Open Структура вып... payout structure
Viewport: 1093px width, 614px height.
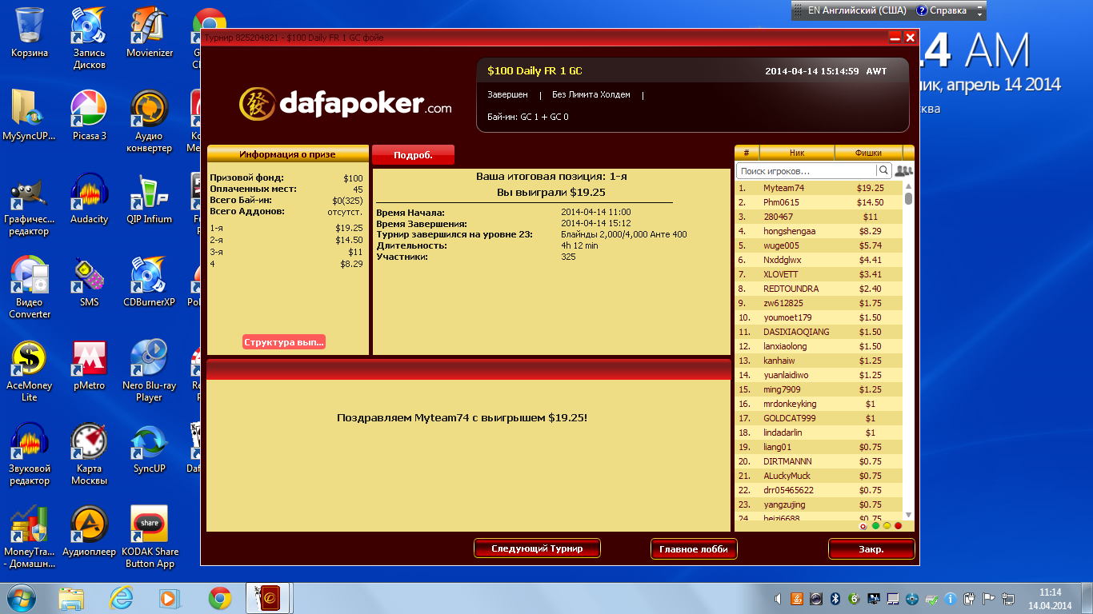pos(284,342)
